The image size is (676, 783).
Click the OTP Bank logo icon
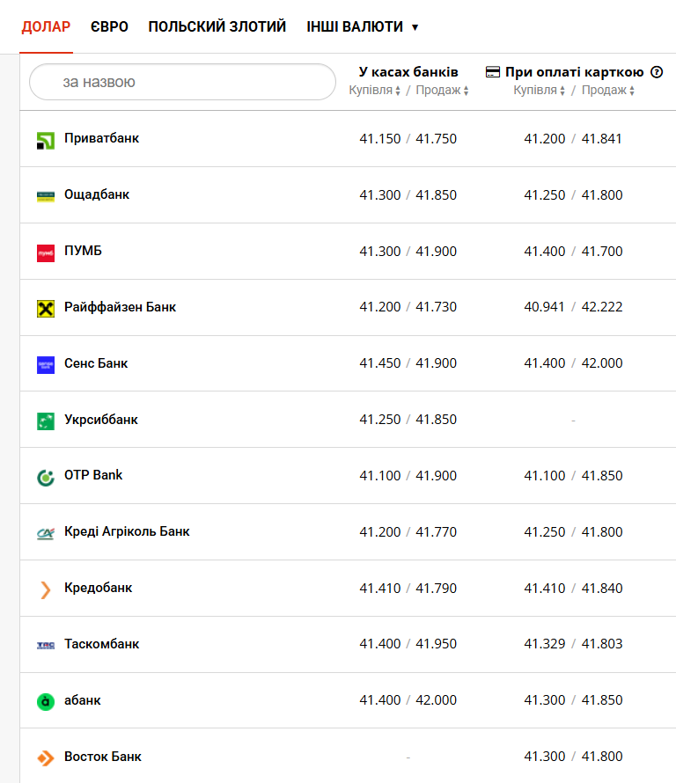pos(46,478)
